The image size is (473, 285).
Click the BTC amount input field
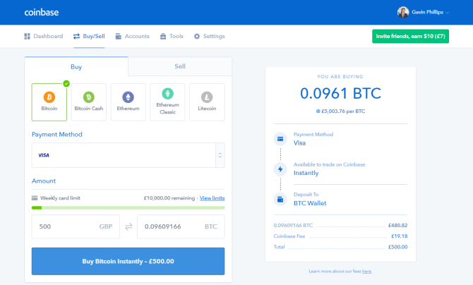pyautogui.click(x=181, y=226)
